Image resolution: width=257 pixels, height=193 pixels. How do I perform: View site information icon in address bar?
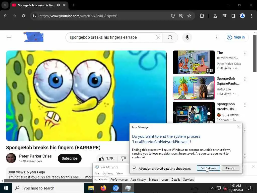[34, 16]
